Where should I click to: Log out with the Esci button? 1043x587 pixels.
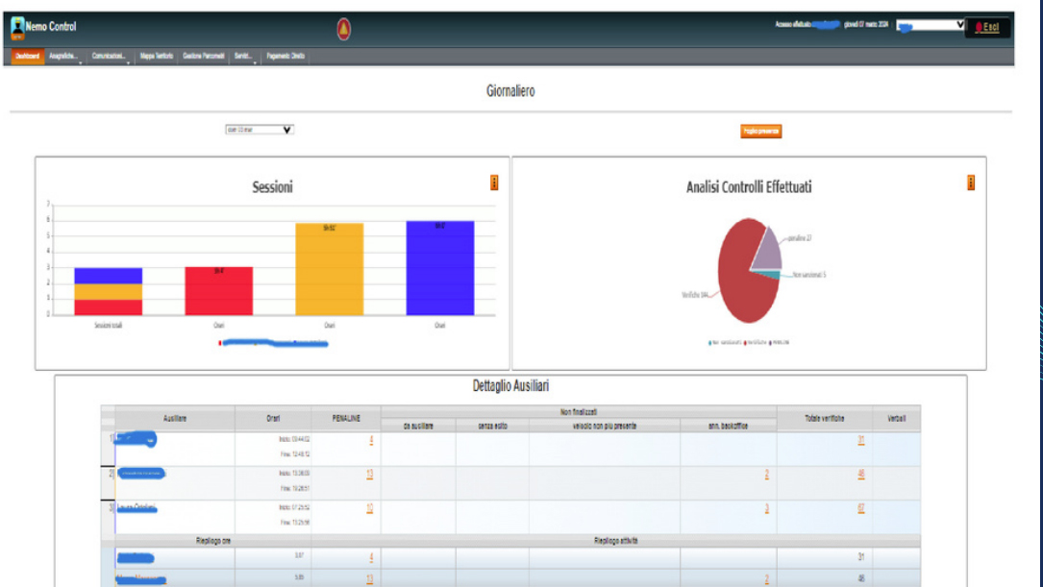pos(987,27)
